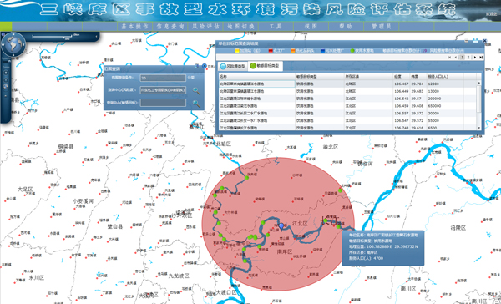Jump to the last results page
This screenshot has height=304, width=501.
point(481,58)
